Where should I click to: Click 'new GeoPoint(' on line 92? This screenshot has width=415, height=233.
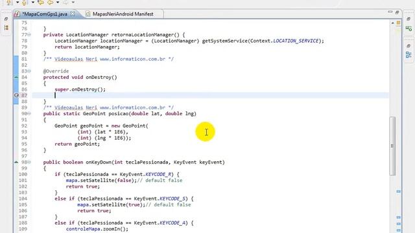point(130,126)
